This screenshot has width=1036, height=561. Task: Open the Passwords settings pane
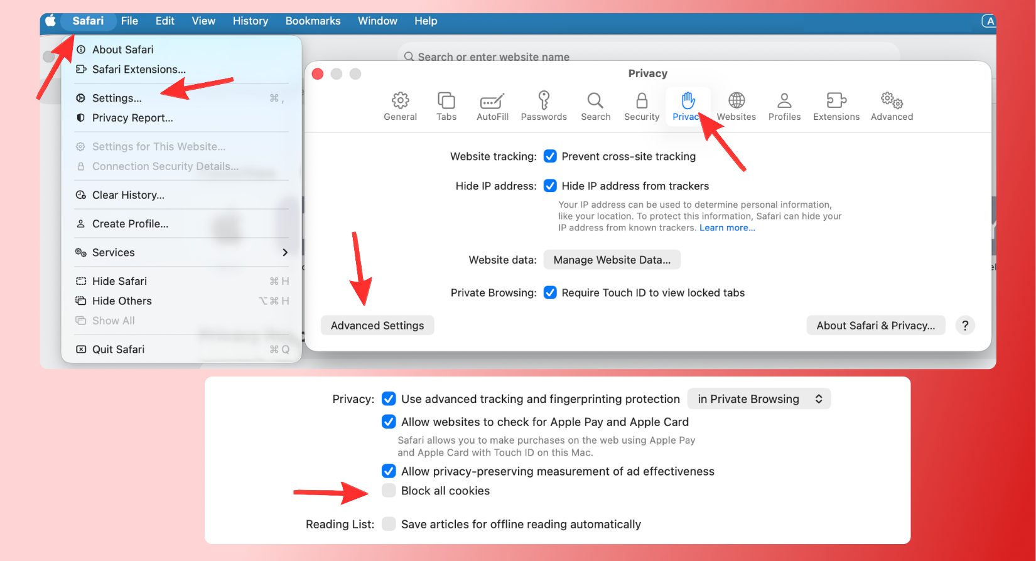pyautogui.click(x=544, y=106)
